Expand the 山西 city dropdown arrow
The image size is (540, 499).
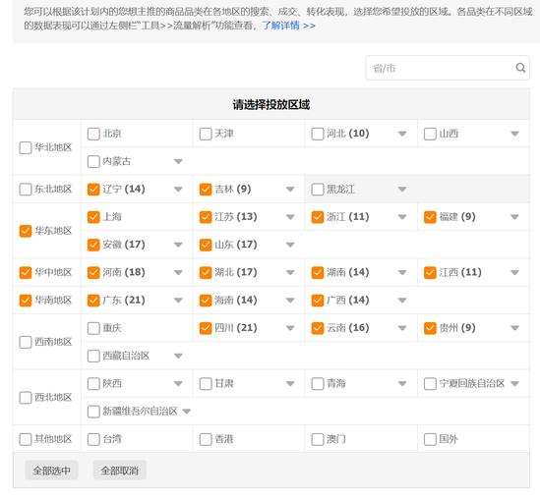tap(514, 134)
